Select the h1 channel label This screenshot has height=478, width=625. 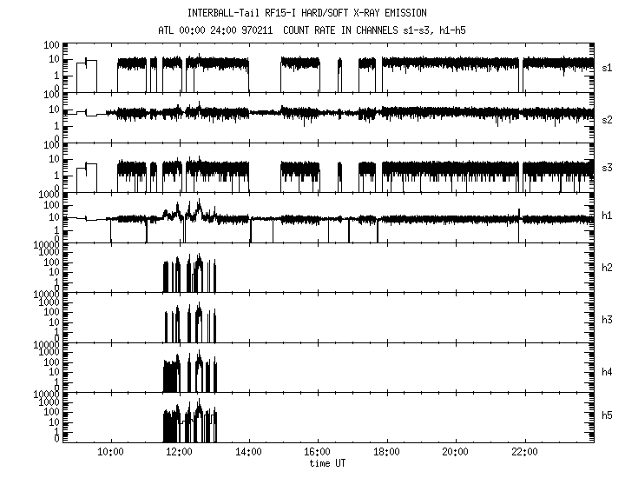pyautogui.click(x=608, y=217)
